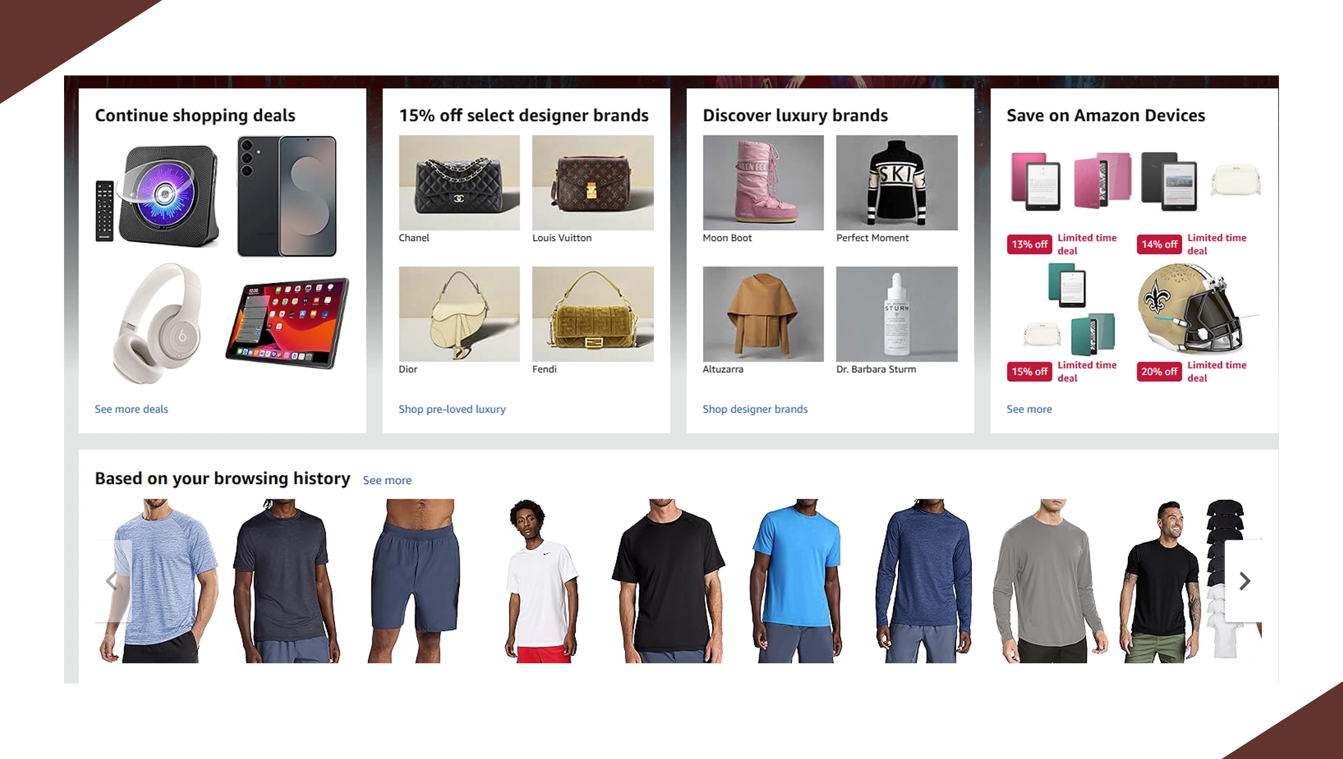1343x759 pixels.
Task: Click See more under Amazon Devices
Action: pyautogui.click(x=1029, y=409)
